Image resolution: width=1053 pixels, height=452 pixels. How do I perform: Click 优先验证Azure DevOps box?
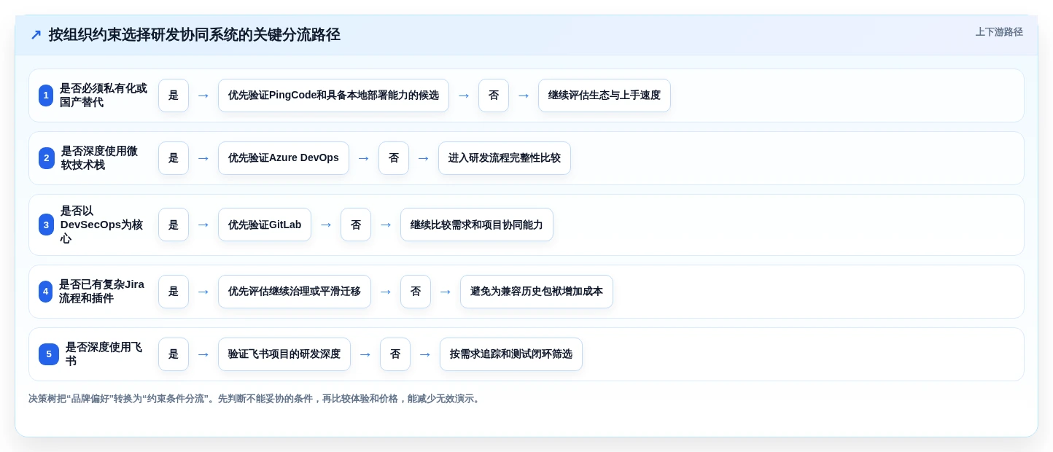pyautogui.click(x=284, y=158)
